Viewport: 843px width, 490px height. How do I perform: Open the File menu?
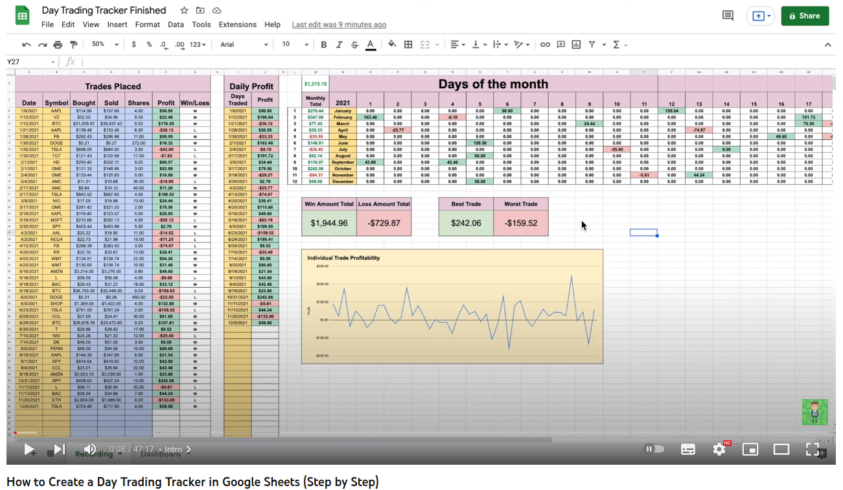tap(47, 25)
